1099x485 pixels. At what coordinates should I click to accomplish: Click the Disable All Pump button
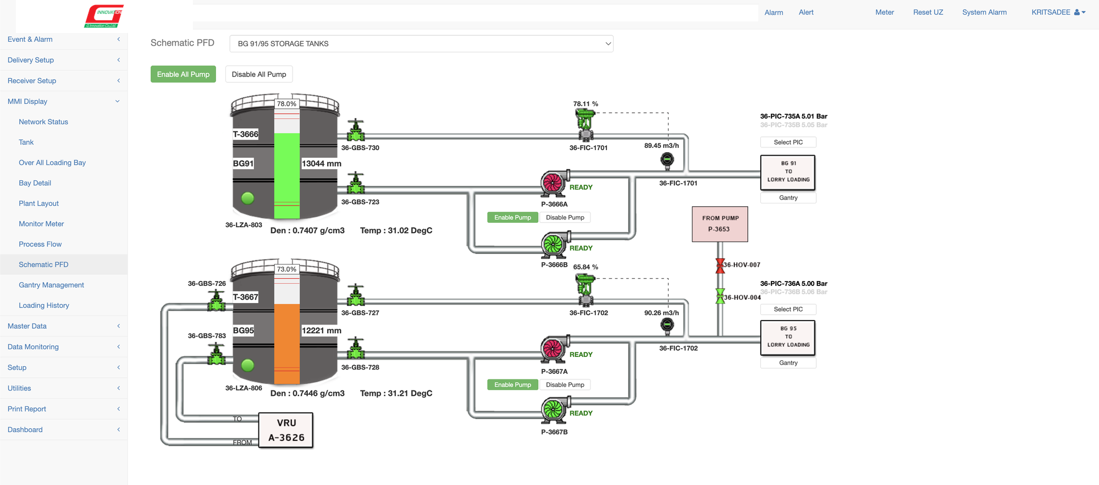point(259,74)
